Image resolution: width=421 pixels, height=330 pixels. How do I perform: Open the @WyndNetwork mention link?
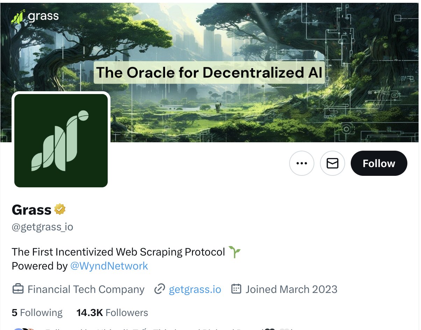pos(109,266)
